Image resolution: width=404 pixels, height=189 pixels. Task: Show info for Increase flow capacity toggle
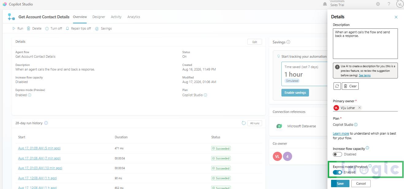point(368,148)
